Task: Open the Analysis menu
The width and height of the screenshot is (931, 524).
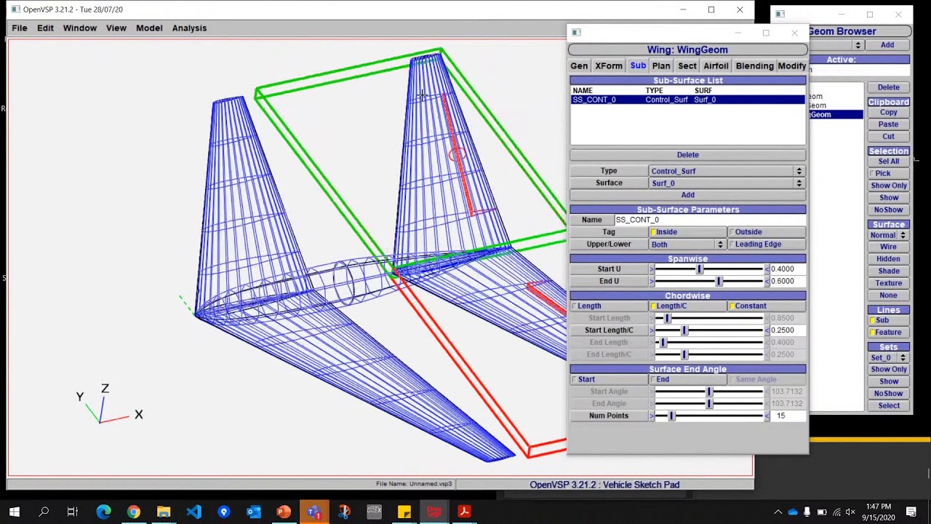Action: (189, 28)
